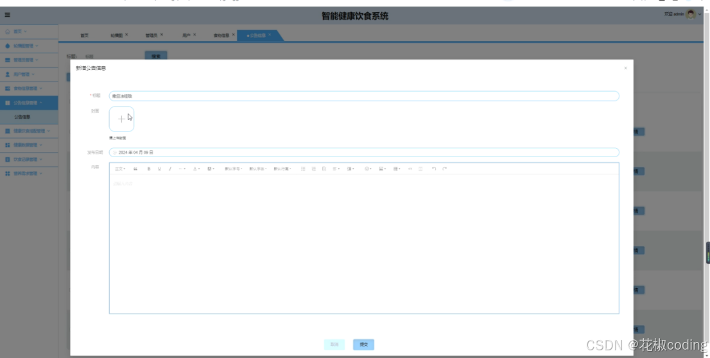The image size is (710, 358).
Task: Toggle italic formatting in editor toolbar
Action: click(170, 169)
